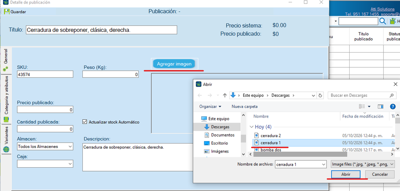Open the view options dropdown arrow
This screenshot has width=400, height=191.
click(x=369, y=107)
